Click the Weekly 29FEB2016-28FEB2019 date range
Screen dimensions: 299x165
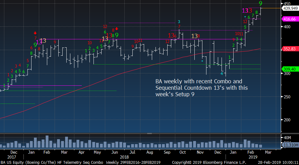coord(133,162)
